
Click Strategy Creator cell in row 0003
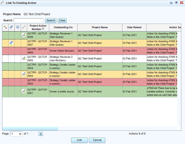pyautogui.click(x=63, y=74)
